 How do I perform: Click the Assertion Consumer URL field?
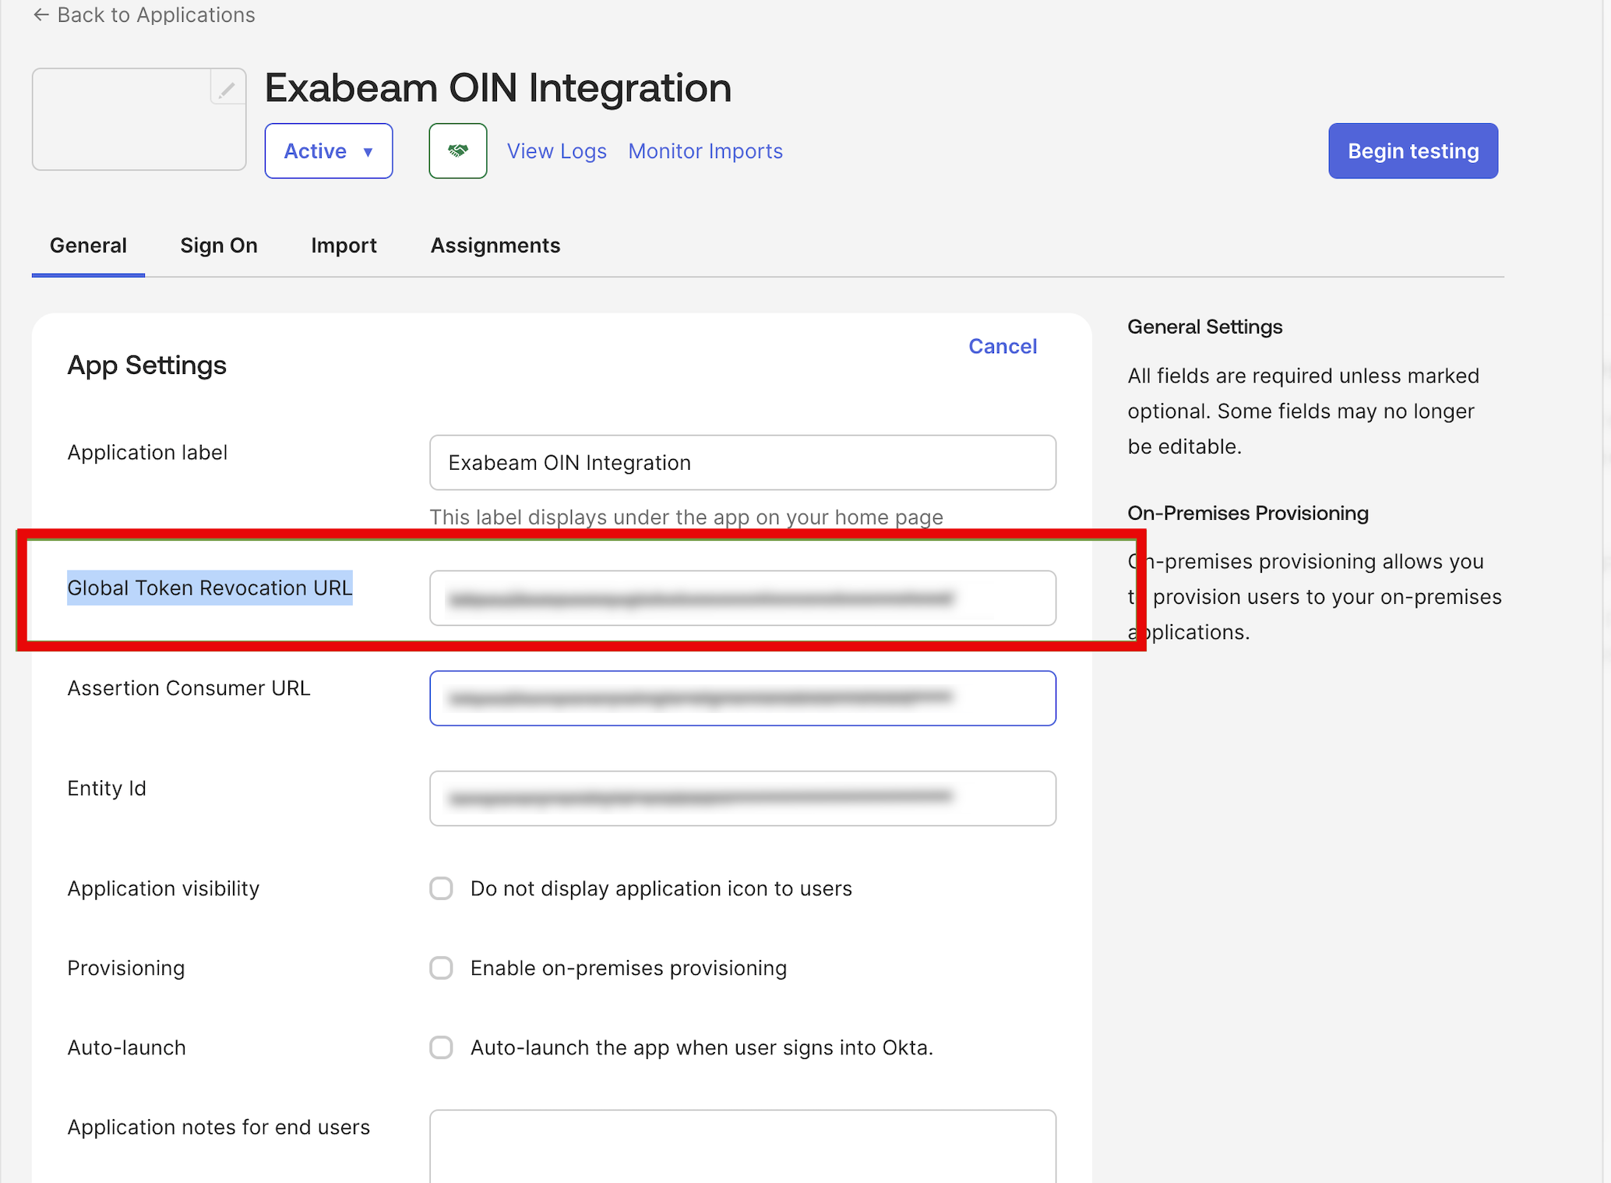coord(742,697)
